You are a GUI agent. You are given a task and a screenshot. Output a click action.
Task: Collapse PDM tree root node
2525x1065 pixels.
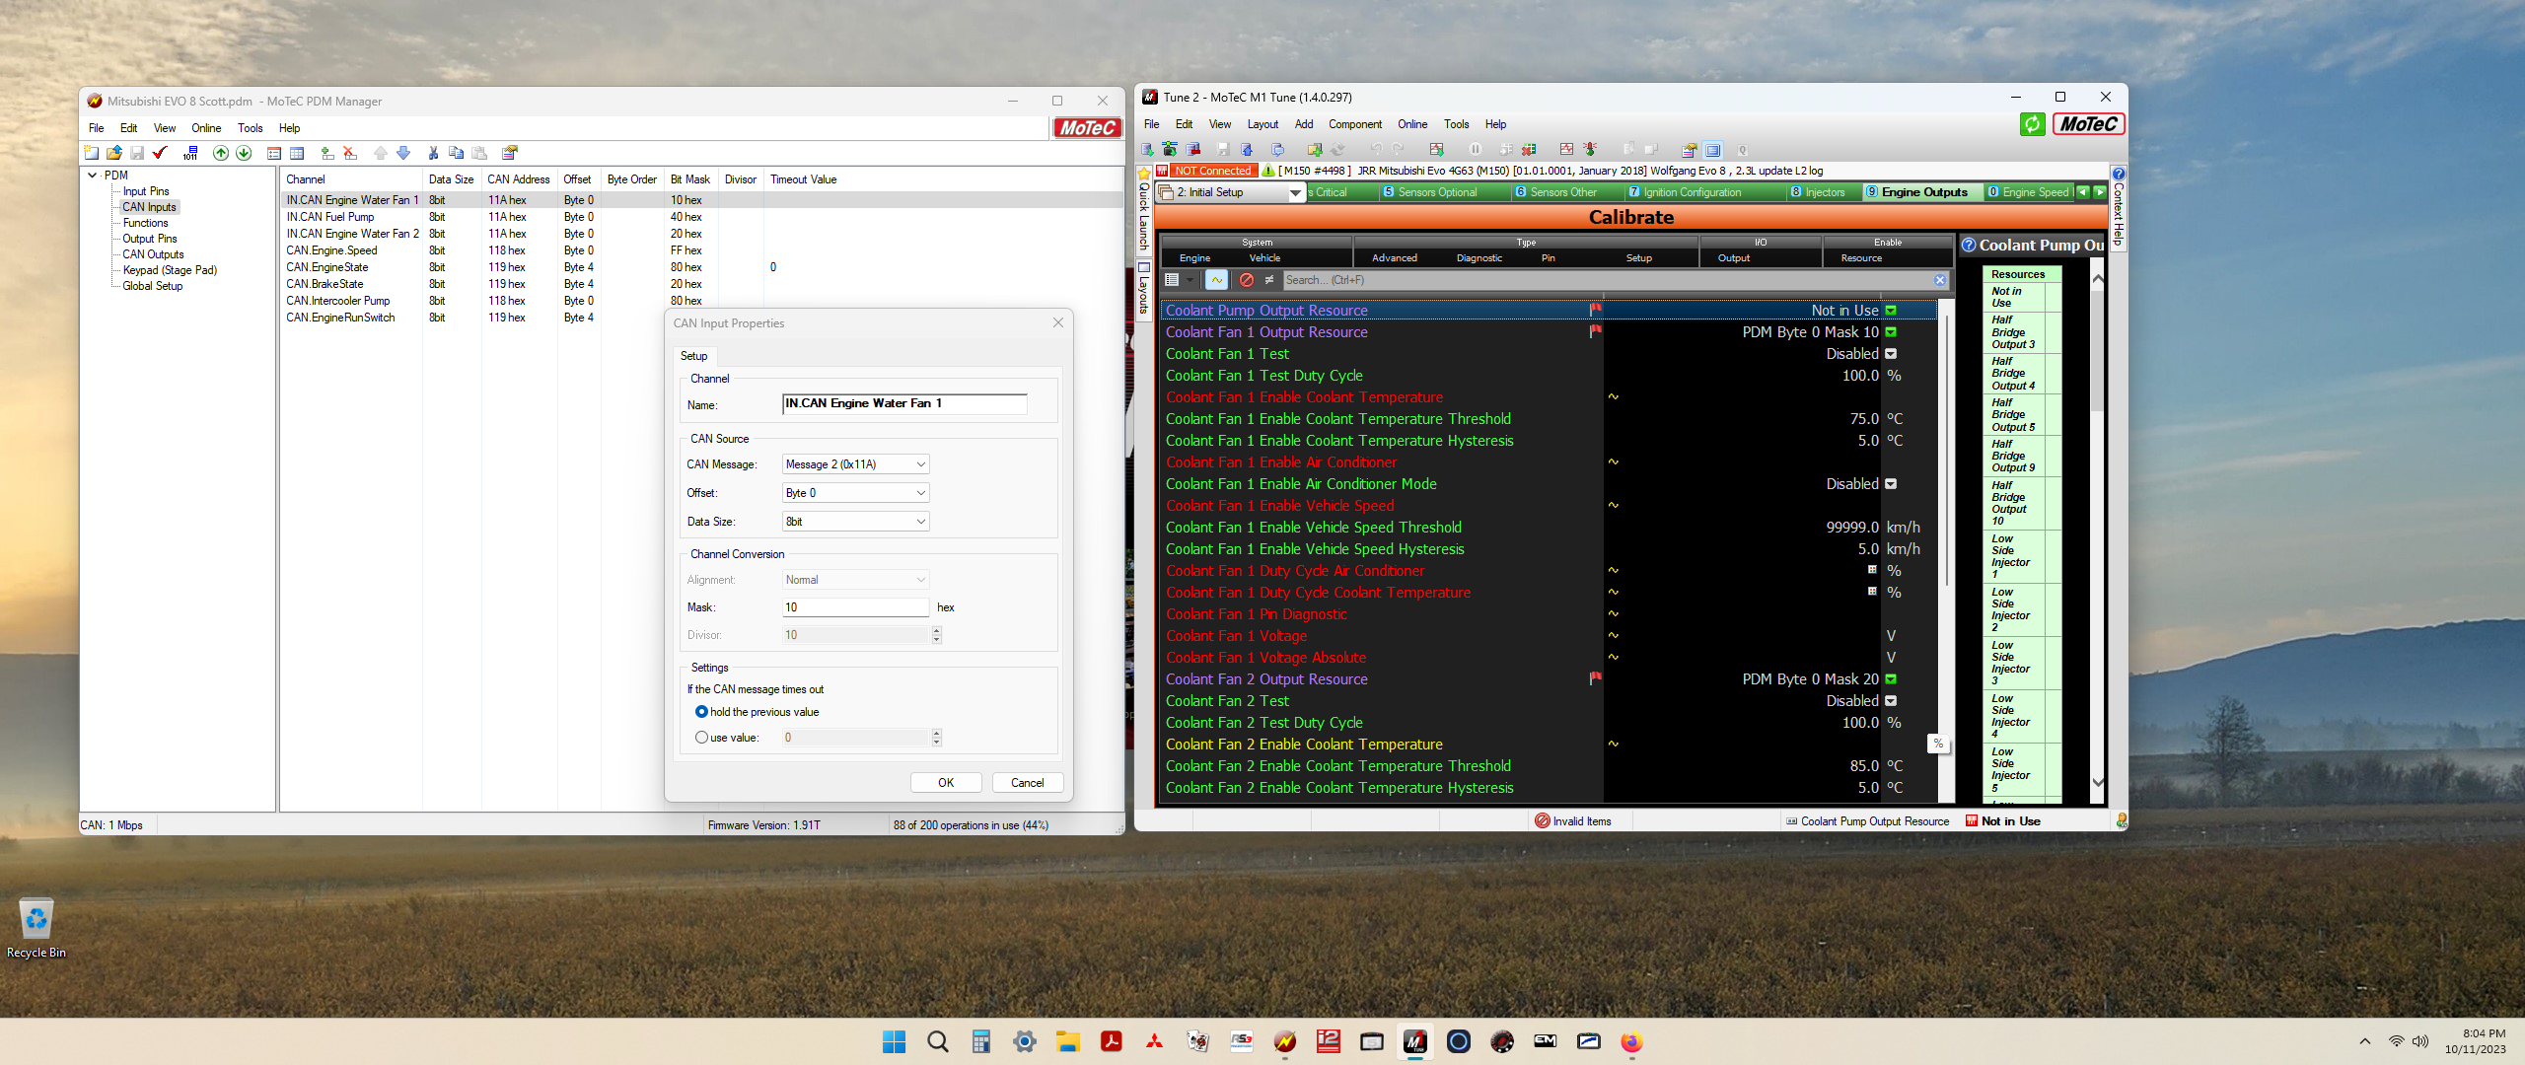tap(93, 176)
